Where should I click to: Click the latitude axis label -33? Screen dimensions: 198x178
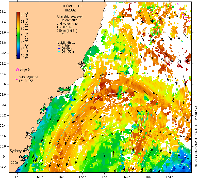[x=3, y=105]
